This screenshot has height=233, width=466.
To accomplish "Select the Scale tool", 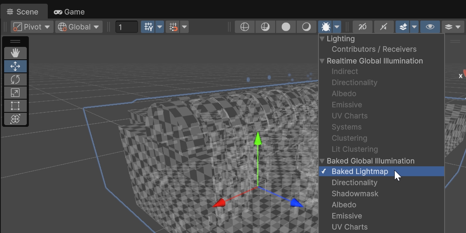I will click(x=15, y=93).
